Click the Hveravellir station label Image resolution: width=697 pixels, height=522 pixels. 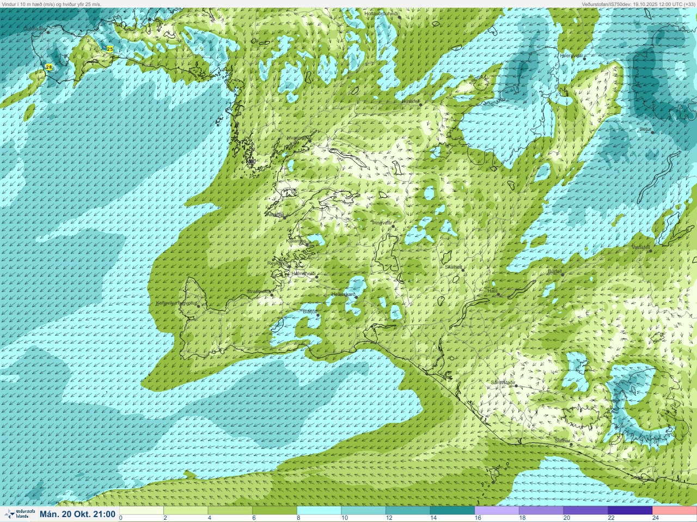click(572, 56)
